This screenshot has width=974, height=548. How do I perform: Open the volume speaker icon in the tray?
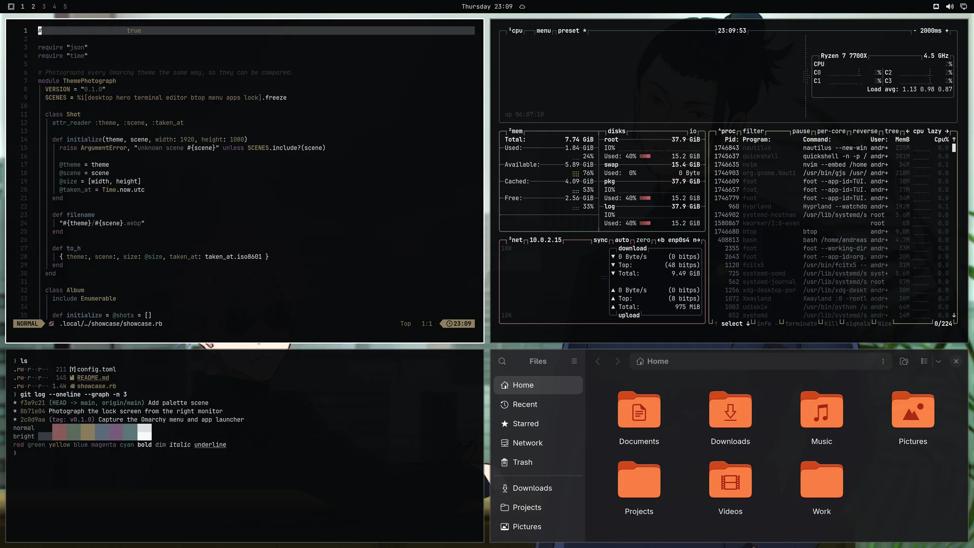[950, 7]
